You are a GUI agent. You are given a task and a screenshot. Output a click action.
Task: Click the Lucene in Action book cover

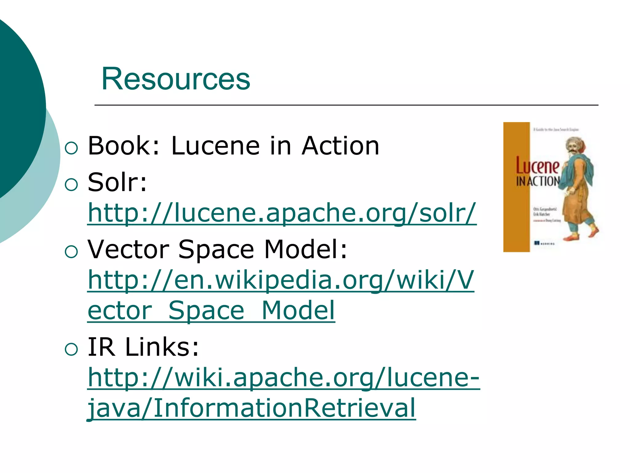click(552, 187)
